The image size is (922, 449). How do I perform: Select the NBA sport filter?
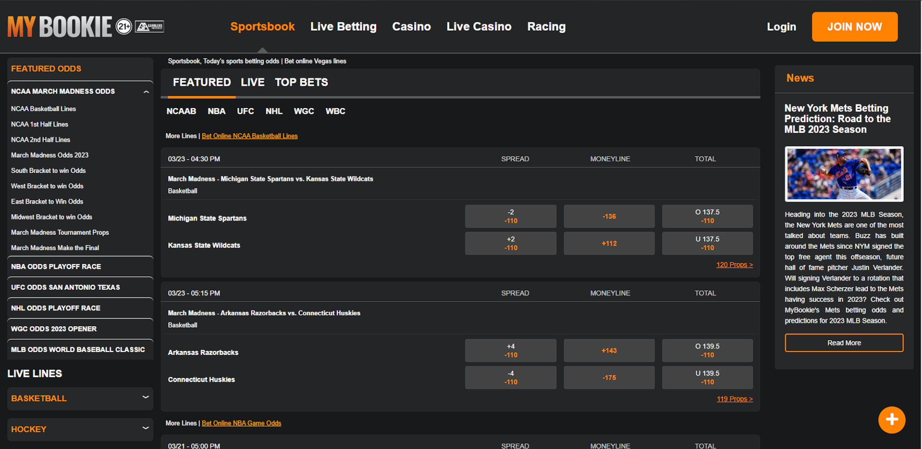pyautogui.click(x=217, y=111)
